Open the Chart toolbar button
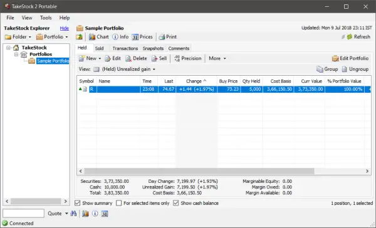The image size is (376, 228). (98, 37)
